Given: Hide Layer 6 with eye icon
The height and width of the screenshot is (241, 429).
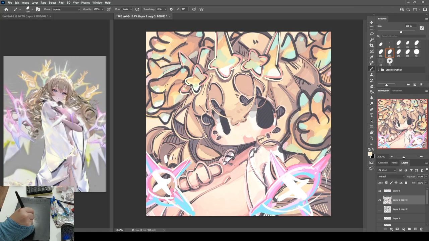Looking at the screenshot, I should (380, 191).
